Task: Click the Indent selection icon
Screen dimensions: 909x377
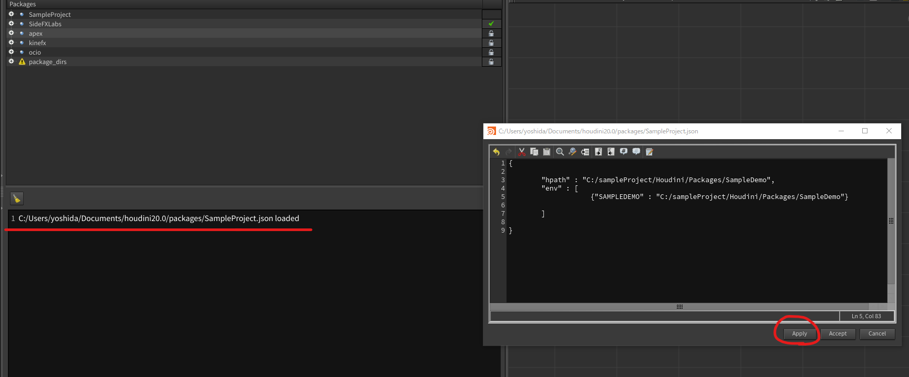Action: click(598, 152)
